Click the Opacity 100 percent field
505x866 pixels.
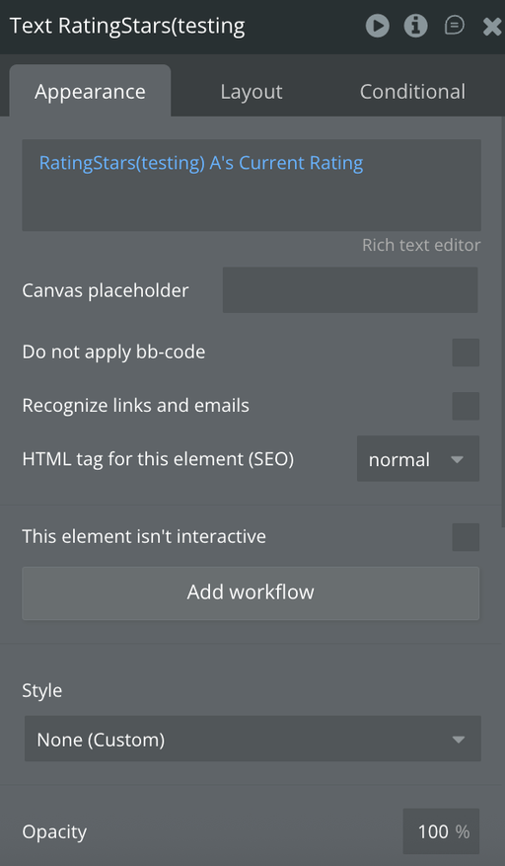point(441,831)
